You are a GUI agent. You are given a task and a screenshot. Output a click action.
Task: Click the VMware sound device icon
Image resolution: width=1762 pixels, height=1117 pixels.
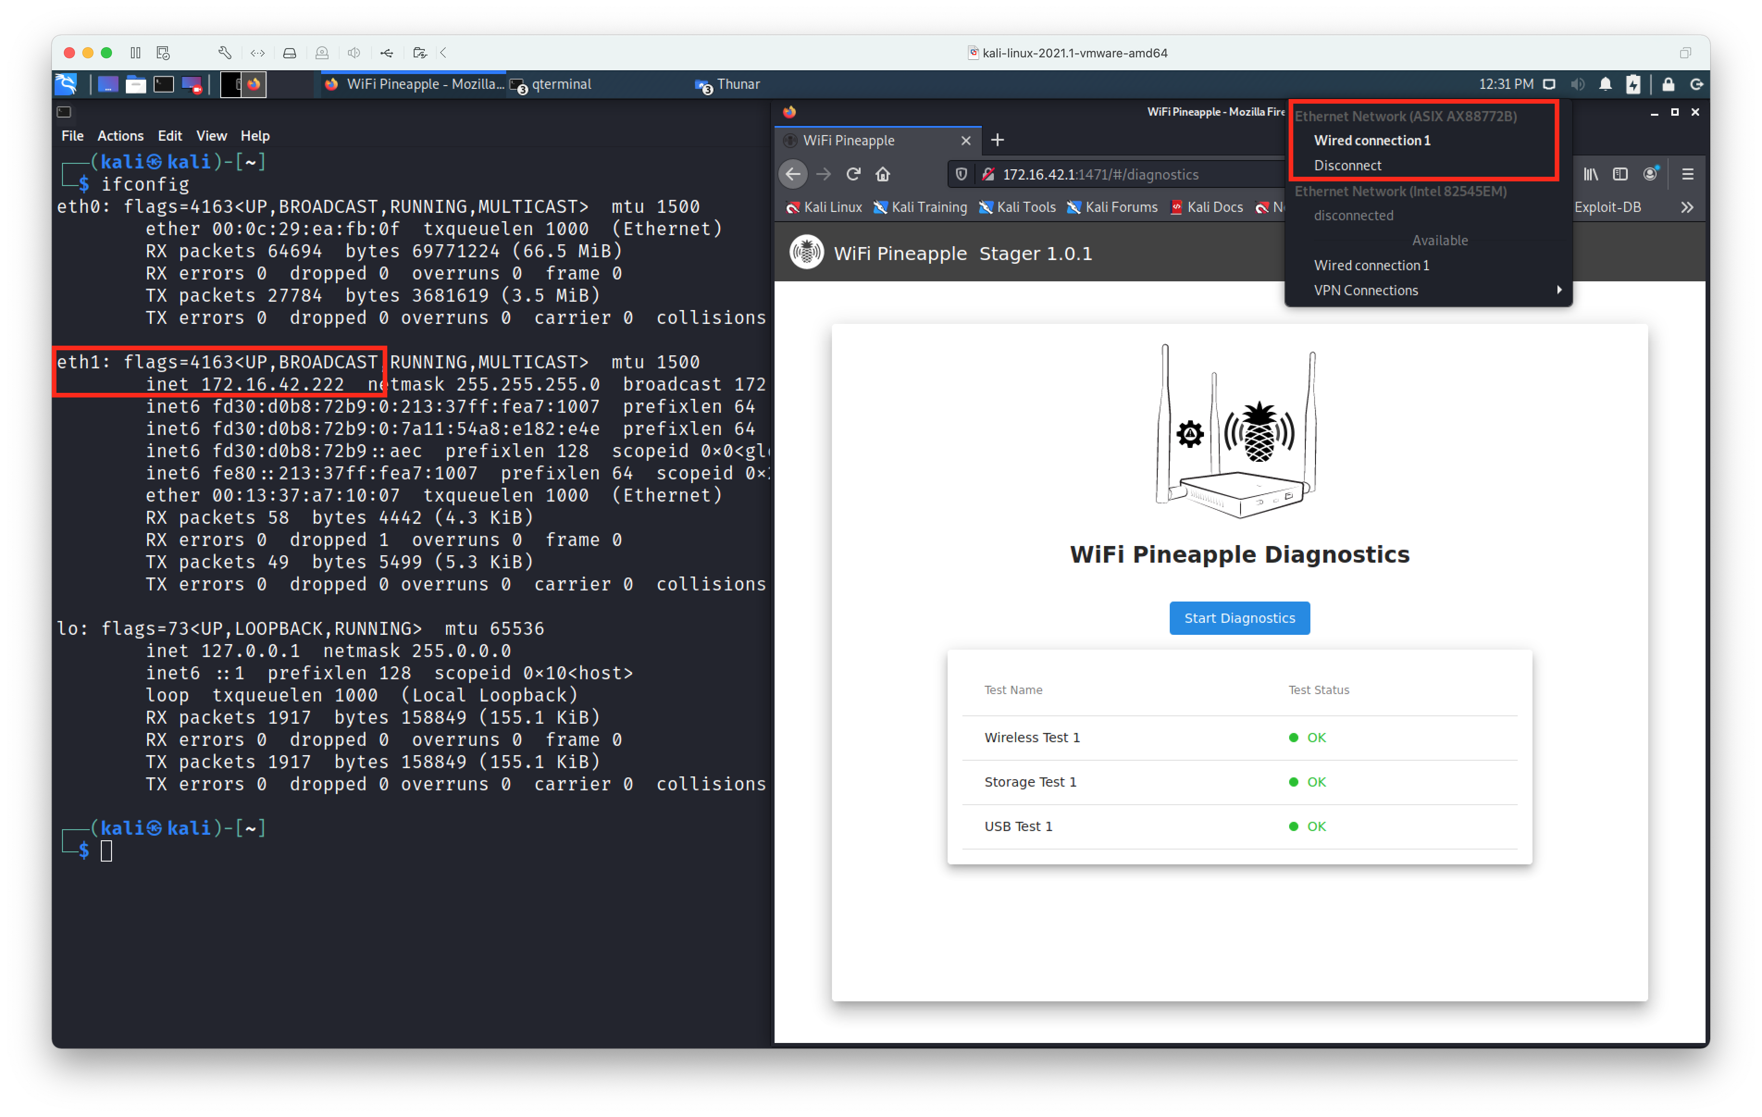click(354, 53)
